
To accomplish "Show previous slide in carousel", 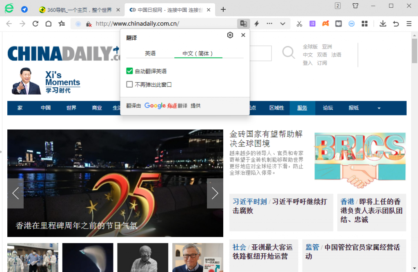I will (x=16, y=193).
